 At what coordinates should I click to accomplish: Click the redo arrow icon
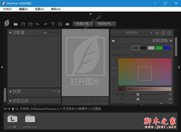point(45,24)
